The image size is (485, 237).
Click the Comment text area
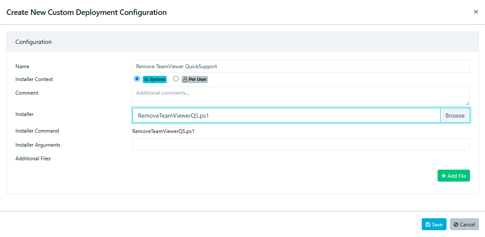click(x=301, y=96)
